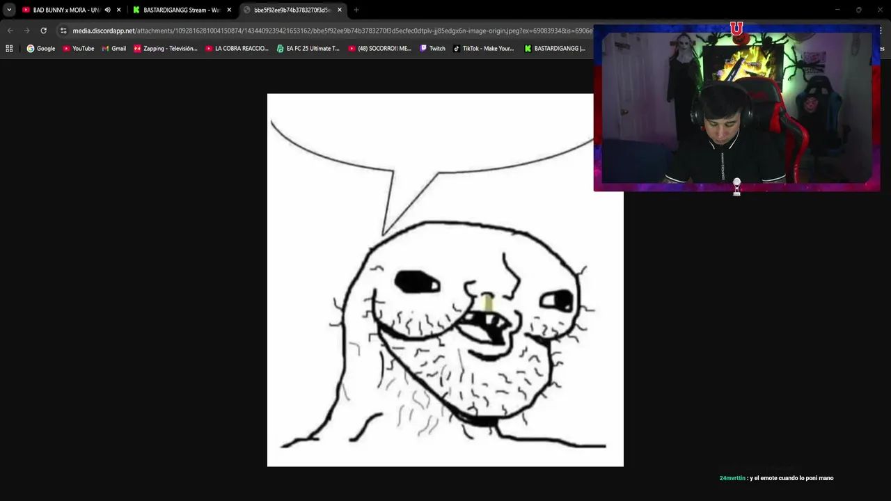891x501 pixels.
Task: Close the bbe5f92ee9b74b image tab
Action: tap(340, 10)
